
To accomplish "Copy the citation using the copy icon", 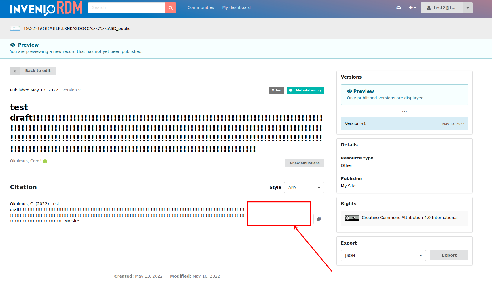I will (x=319, y=219).
